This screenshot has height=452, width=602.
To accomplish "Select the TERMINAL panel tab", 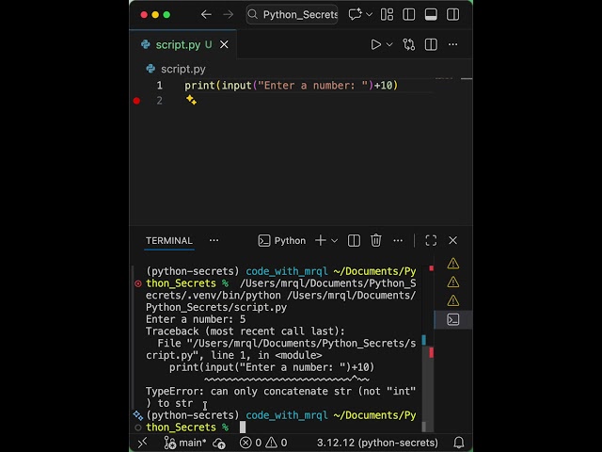I will tap(169, 241).
